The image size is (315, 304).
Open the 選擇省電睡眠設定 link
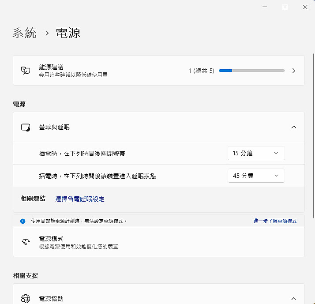(x=80, y=199)
